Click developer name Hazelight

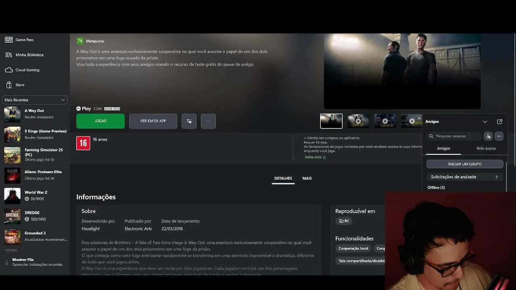pos(91,229)
